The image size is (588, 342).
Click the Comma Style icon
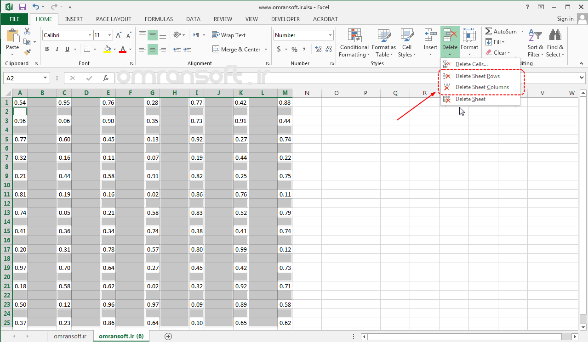[304, 49]
